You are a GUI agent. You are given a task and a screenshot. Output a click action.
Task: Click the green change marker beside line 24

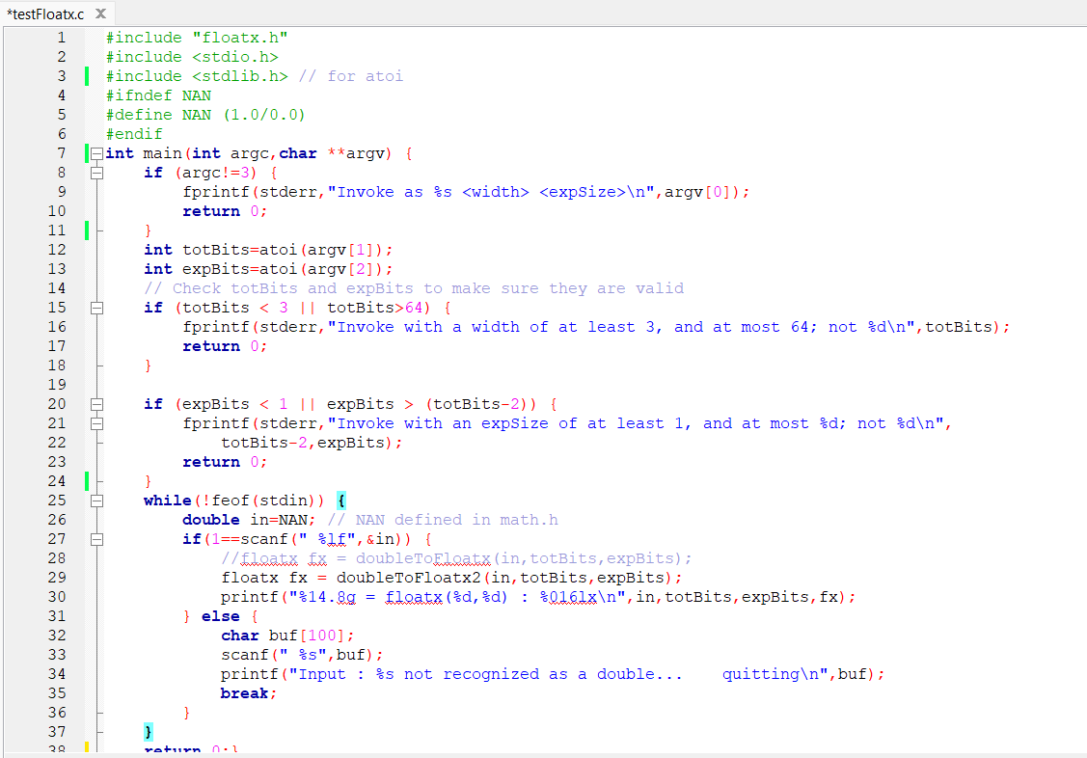click(x=85, y=480)
